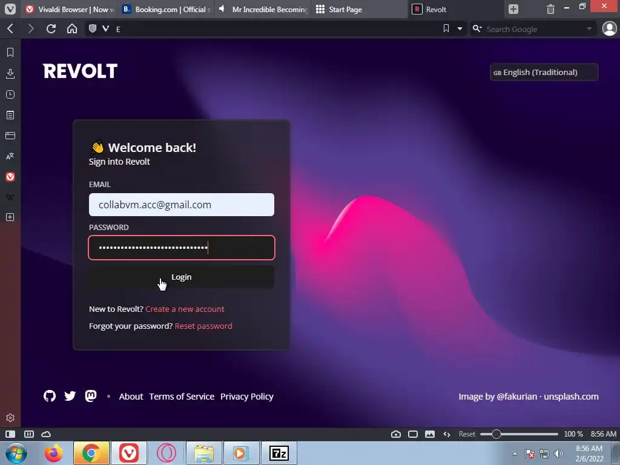Add a new web panel
The height and width of the screenshot is (465, 620).
click(x=10, y=217)
